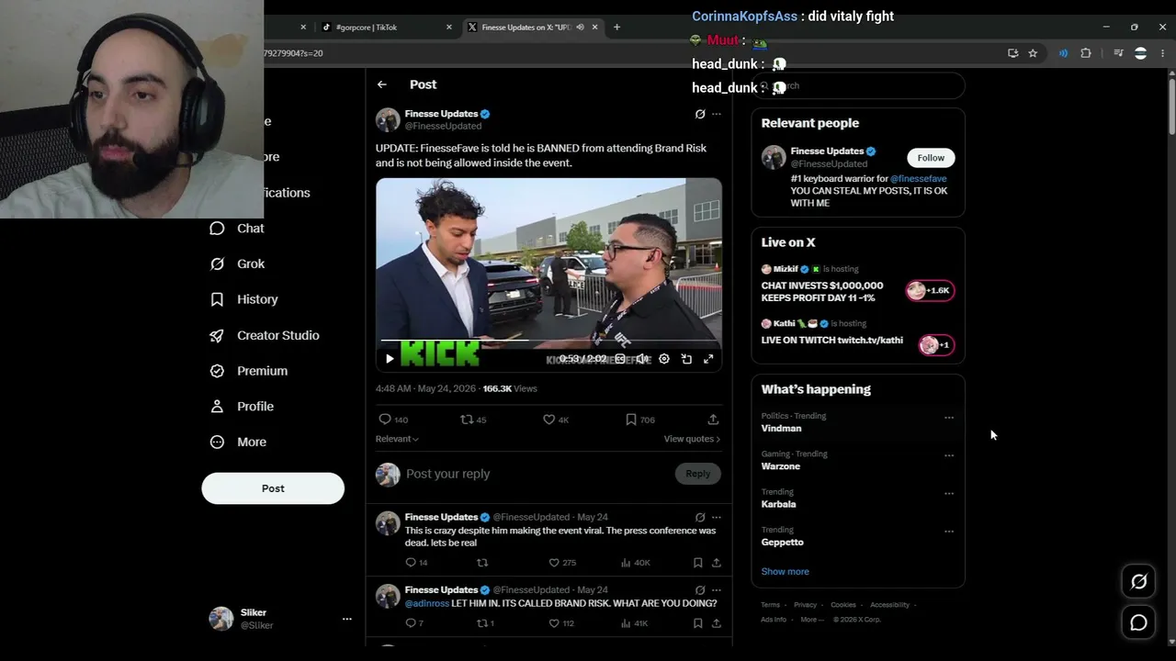This screenshot has width=1176, height=661.
Task: Follow Finesse Updates in Relevant people
Action: (x=931, y=158)
